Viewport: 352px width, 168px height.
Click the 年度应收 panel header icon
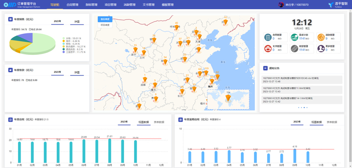tap(10, 120)
